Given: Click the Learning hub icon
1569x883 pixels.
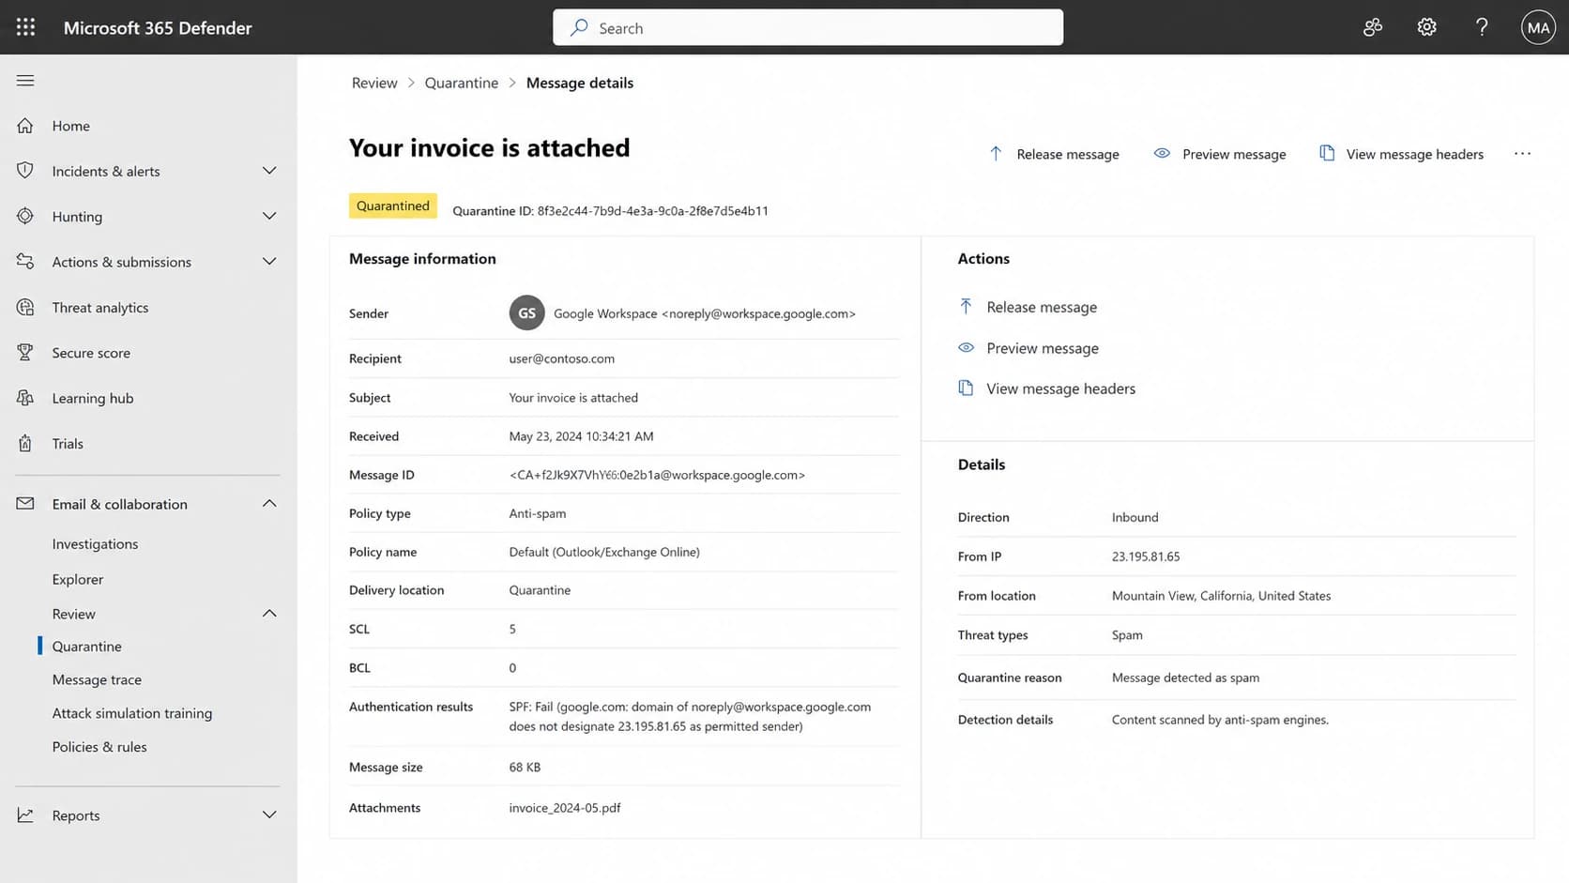Looking at the screenshot, I should (x=25, y=398).
